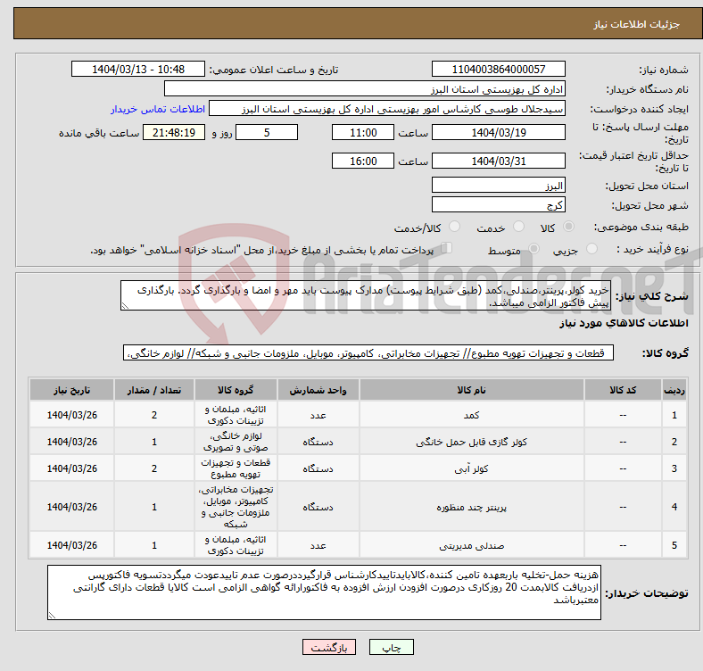Click the resize handle of the buyer notes box
Screen dimensions: 703x671
pyautogui.click(x=52, y=616)
